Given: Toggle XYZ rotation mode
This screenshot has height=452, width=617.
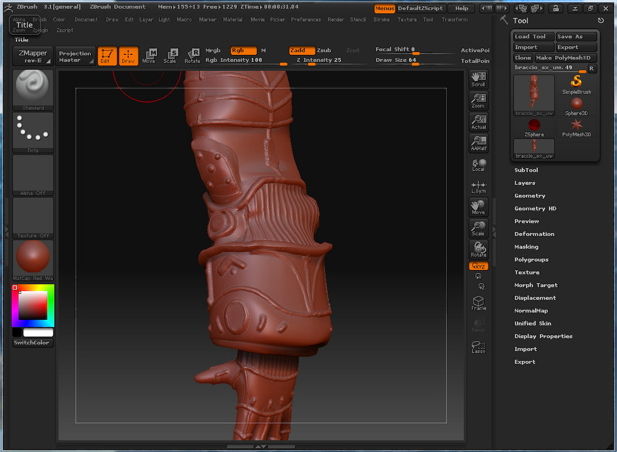Looking at the screenshot, I should pyautogui.click(x=478, y=266).
